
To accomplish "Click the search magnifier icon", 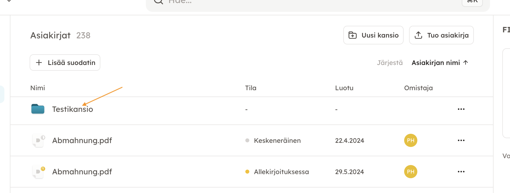I will coord(158,2).
